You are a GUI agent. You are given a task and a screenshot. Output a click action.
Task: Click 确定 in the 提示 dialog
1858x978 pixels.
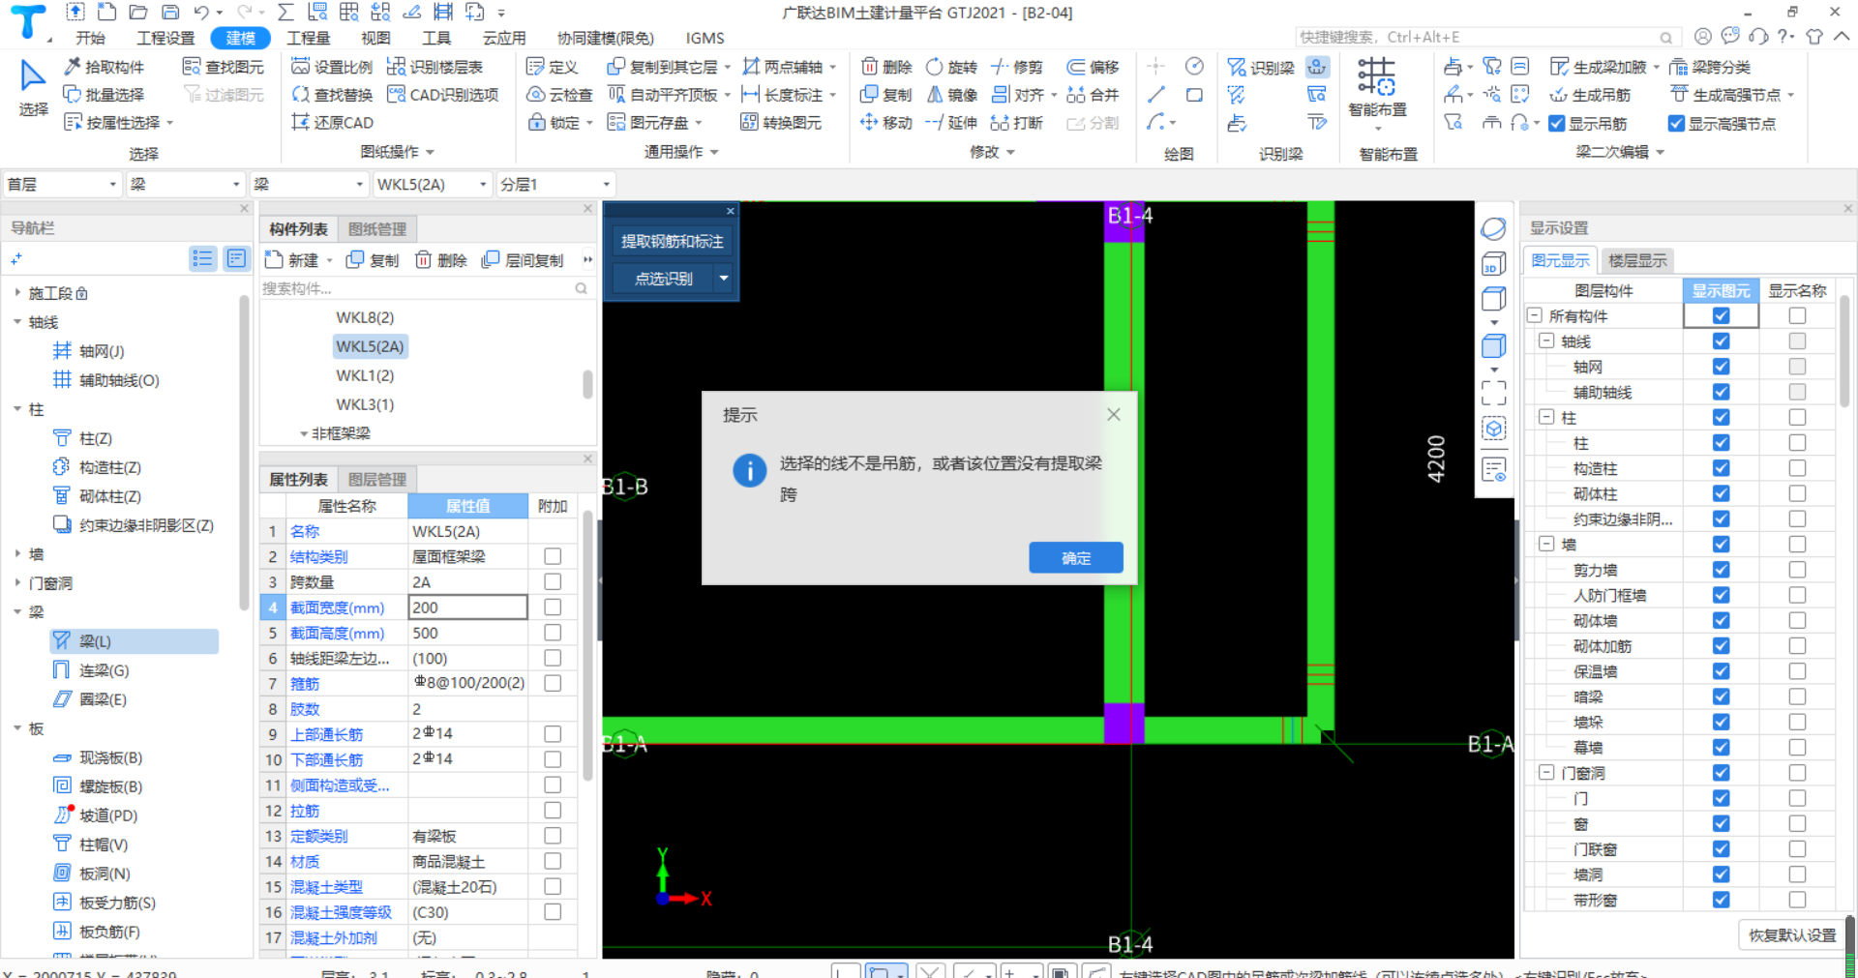[x=1076, y=557]
